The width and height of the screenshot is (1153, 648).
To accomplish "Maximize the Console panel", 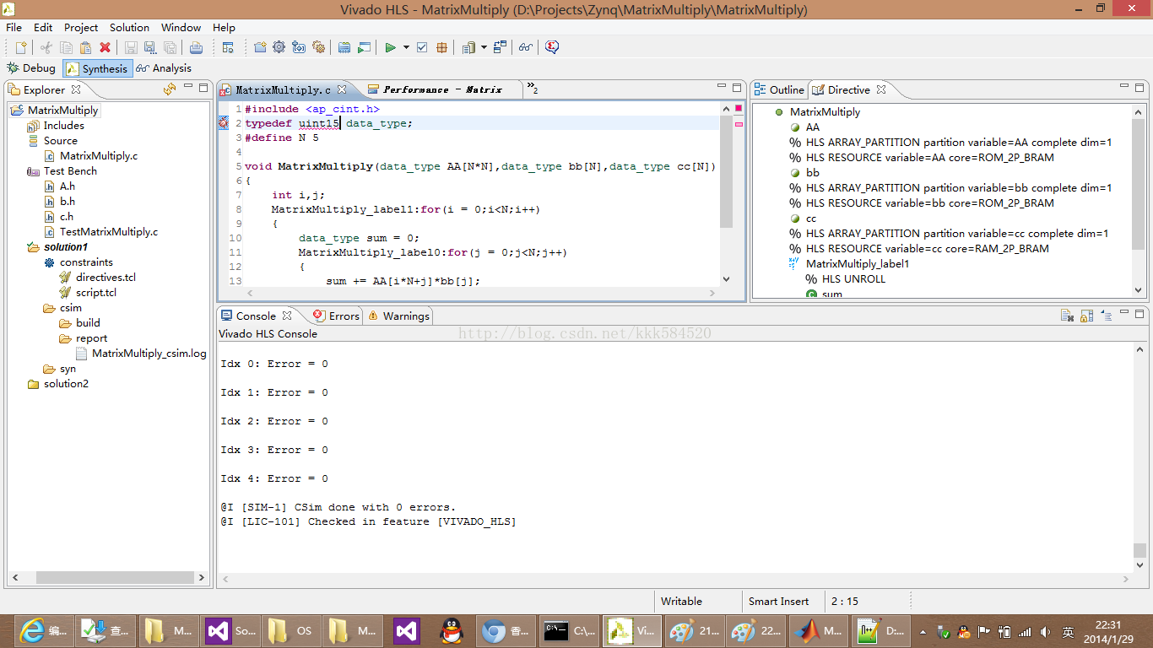I will 1141,312.
